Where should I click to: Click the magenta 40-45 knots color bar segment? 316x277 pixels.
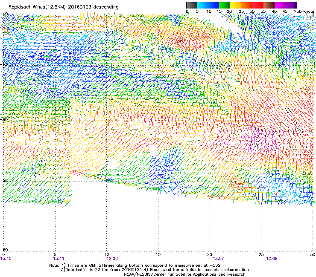[x=280, y=5]
